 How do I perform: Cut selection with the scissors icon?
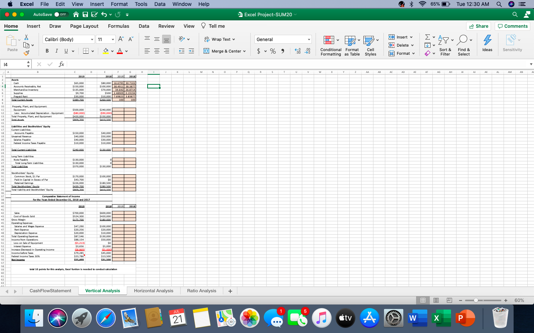pos(26,37)
